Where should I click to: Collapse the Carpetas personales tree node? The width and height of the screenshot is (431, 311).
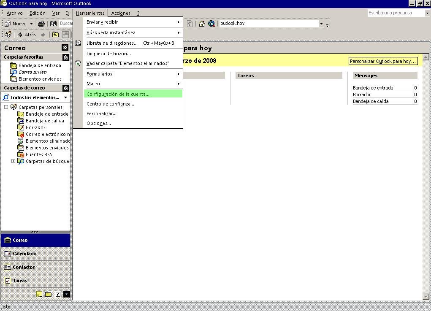[x=6, y=107]
